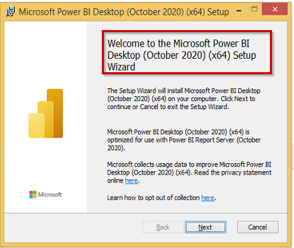The height and width of the screenshot is (248, 294).
Task: Click the disabled maximize button
Action: click(x=254, y=9)
